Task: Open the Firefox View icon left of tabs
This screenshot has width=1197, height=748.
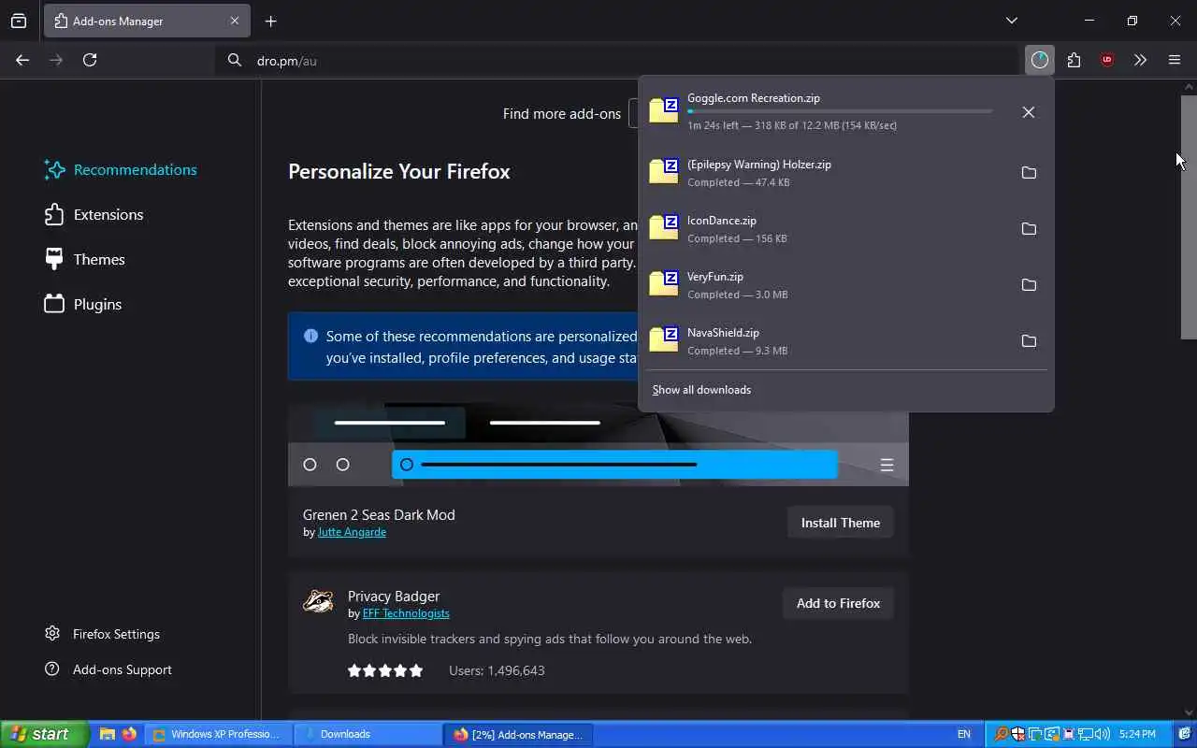Action: (19, 21)
